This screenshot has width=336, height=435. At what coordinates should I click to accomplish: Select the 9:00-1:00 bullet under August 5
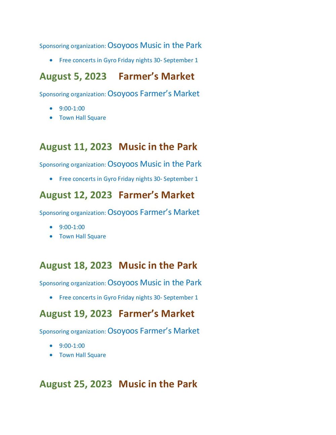[x=72, y=109]
